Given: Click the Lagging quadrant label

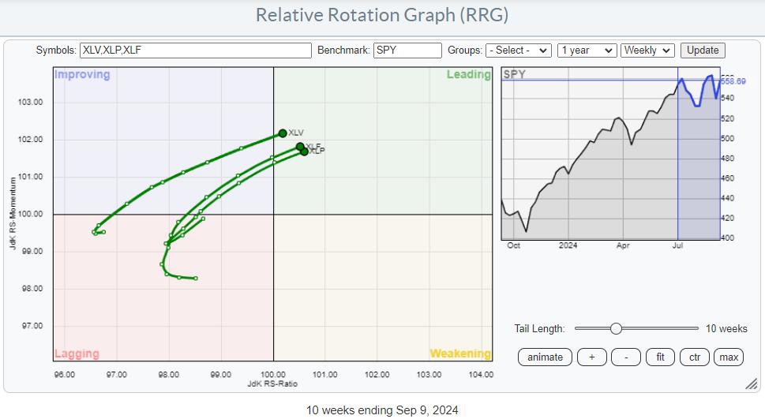Looking at the screenshot, I should (x=76, y=354).
